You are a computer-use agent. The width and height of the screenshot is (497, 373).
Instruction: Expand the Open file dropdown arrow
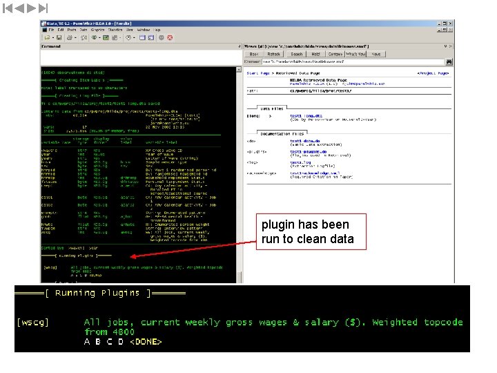pos(52,38)
